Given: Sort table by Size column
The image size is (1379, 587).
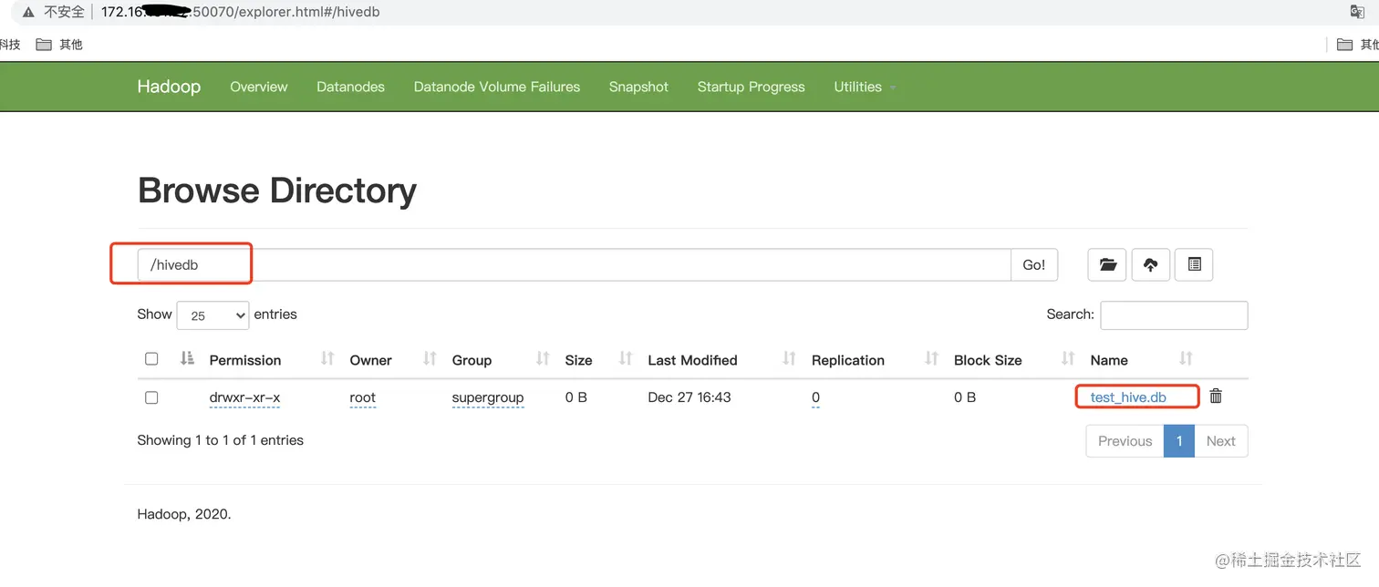Looking at the screenshot, I should pos(578,360).
